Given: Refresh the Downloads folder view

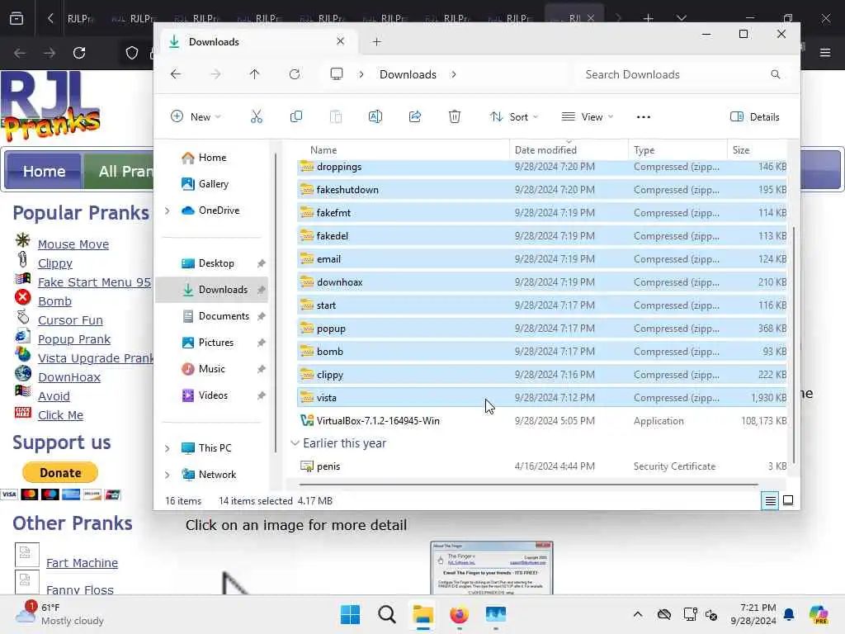Looking at the screenshot, I should pos(295,74).
